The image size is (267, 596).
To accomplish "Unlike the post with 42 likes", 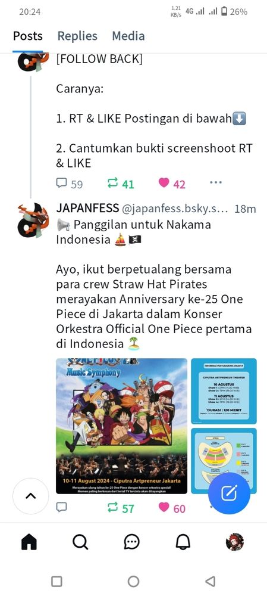I will coord(172,184).
